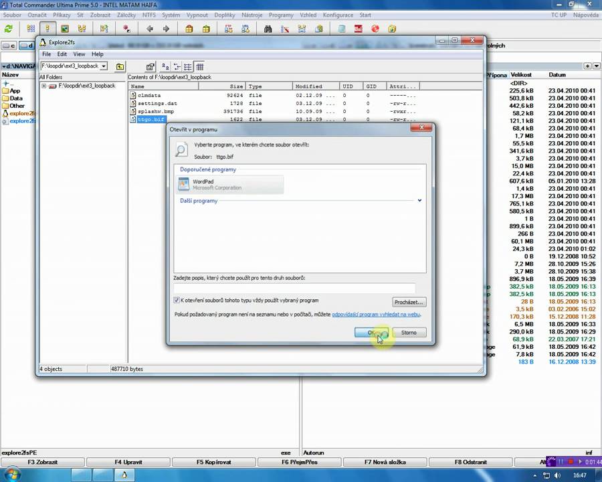Expand F:\loopdir\ext3_loopback tree node

point(43,86)
